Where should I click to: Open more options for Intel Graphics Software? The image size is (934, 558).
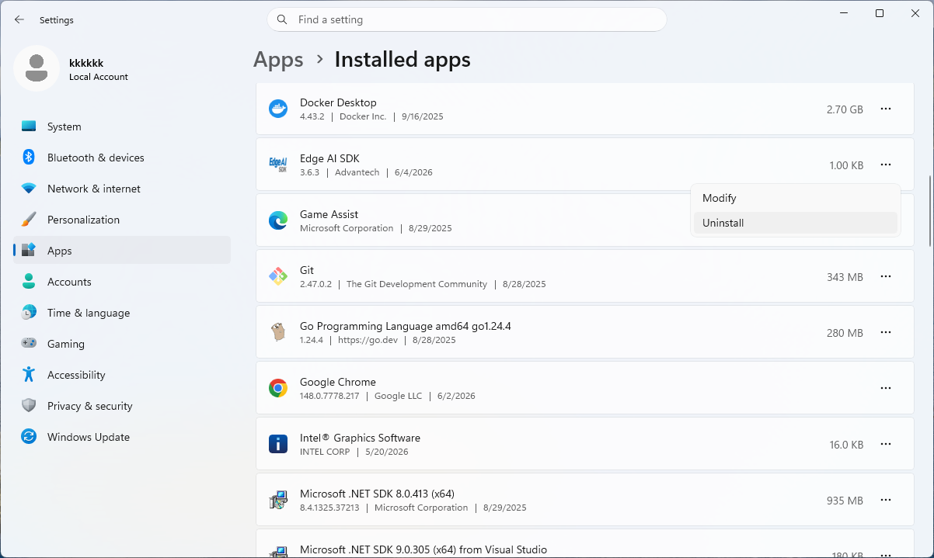tap(885, 445)
